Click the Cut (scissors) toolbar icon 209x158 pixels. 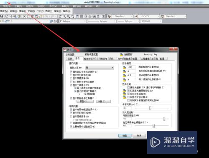coord(24,16)
